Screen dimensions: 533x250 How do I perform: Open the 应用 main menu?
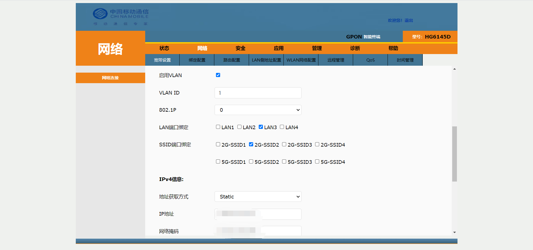point(279,48)
